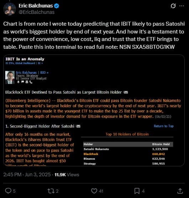Click the blue verified badge

(x=56, y=6)
